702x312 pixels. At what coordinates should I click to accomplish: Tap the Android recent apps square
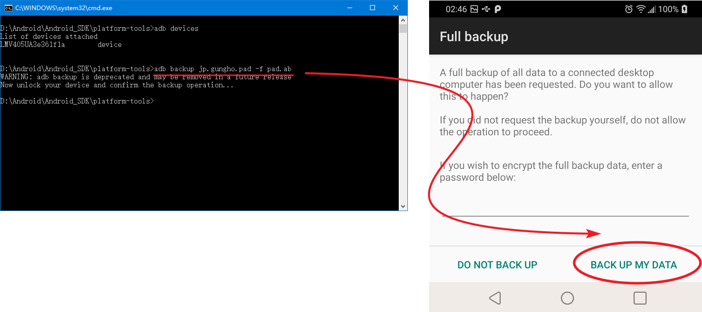tap(640, 298)
